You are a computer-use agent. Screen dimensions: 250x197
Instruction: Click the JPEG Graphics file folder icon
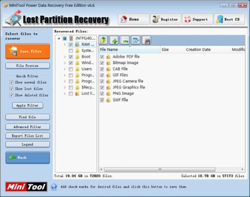(x=108, y=87)
